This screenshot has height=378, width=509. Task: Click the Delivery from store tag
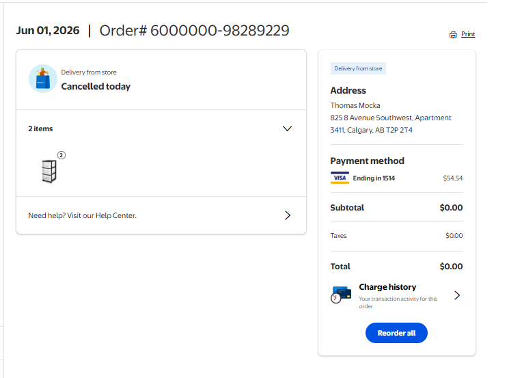[x=358, y=68]
